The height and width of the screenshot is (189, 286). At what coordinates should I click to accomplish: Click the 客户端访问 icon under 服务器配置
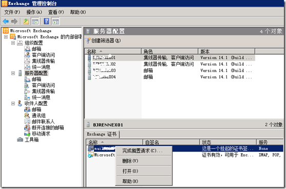(27, 85)
